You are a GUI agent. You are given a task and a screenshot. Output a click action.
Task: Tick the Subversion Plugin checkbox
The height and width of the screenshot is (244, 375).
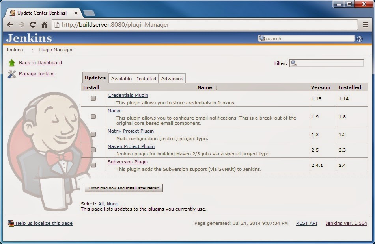93,165
